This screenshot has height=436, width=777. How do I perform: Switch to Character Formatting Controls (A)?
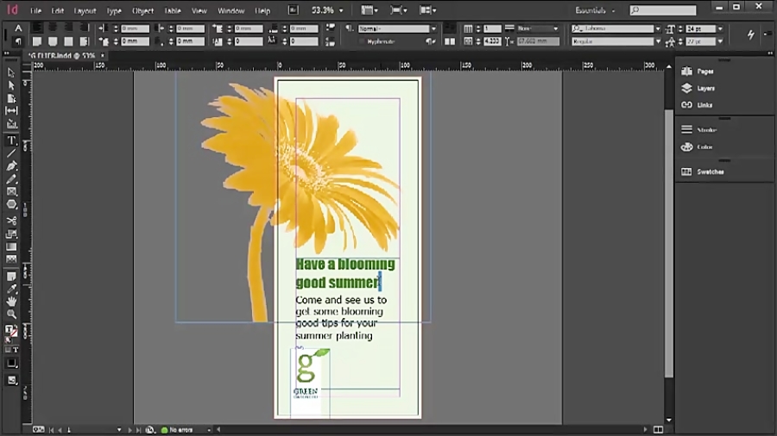click(18, 28)
